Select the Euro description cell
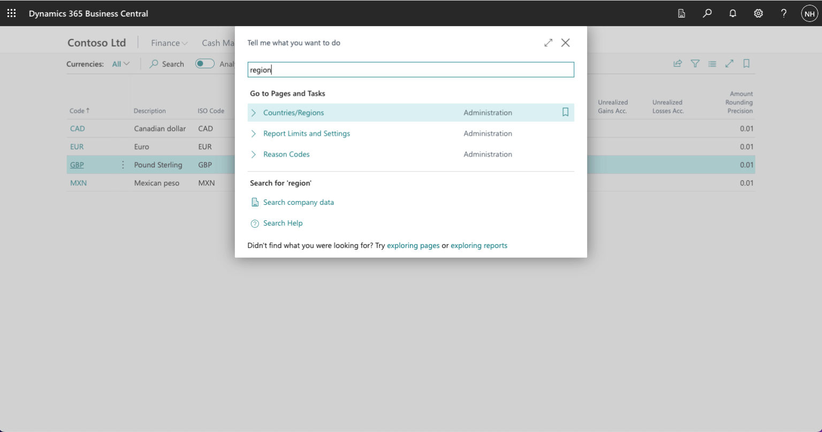 (x=142, y=147)
